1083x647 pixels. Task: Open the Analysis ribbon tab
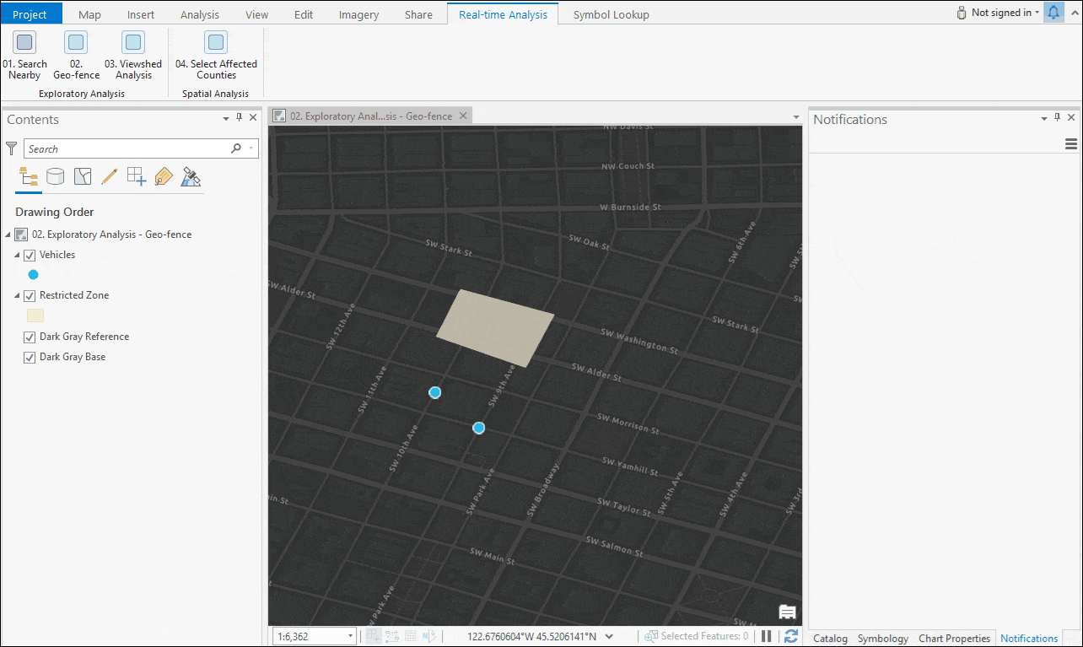[199, 14]
